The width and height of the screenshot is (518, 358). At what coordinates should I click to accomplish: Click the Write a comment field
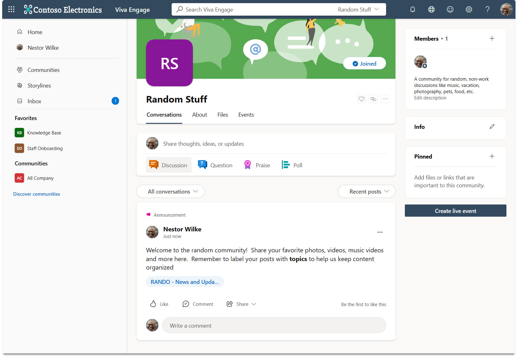[x=274, y=325]
